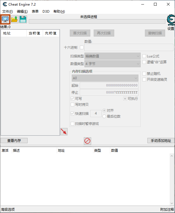Screen dimensions: 175x213
Task: Open the 扫描类型 精确数值 dropdown
Action: tap(113, 56)
